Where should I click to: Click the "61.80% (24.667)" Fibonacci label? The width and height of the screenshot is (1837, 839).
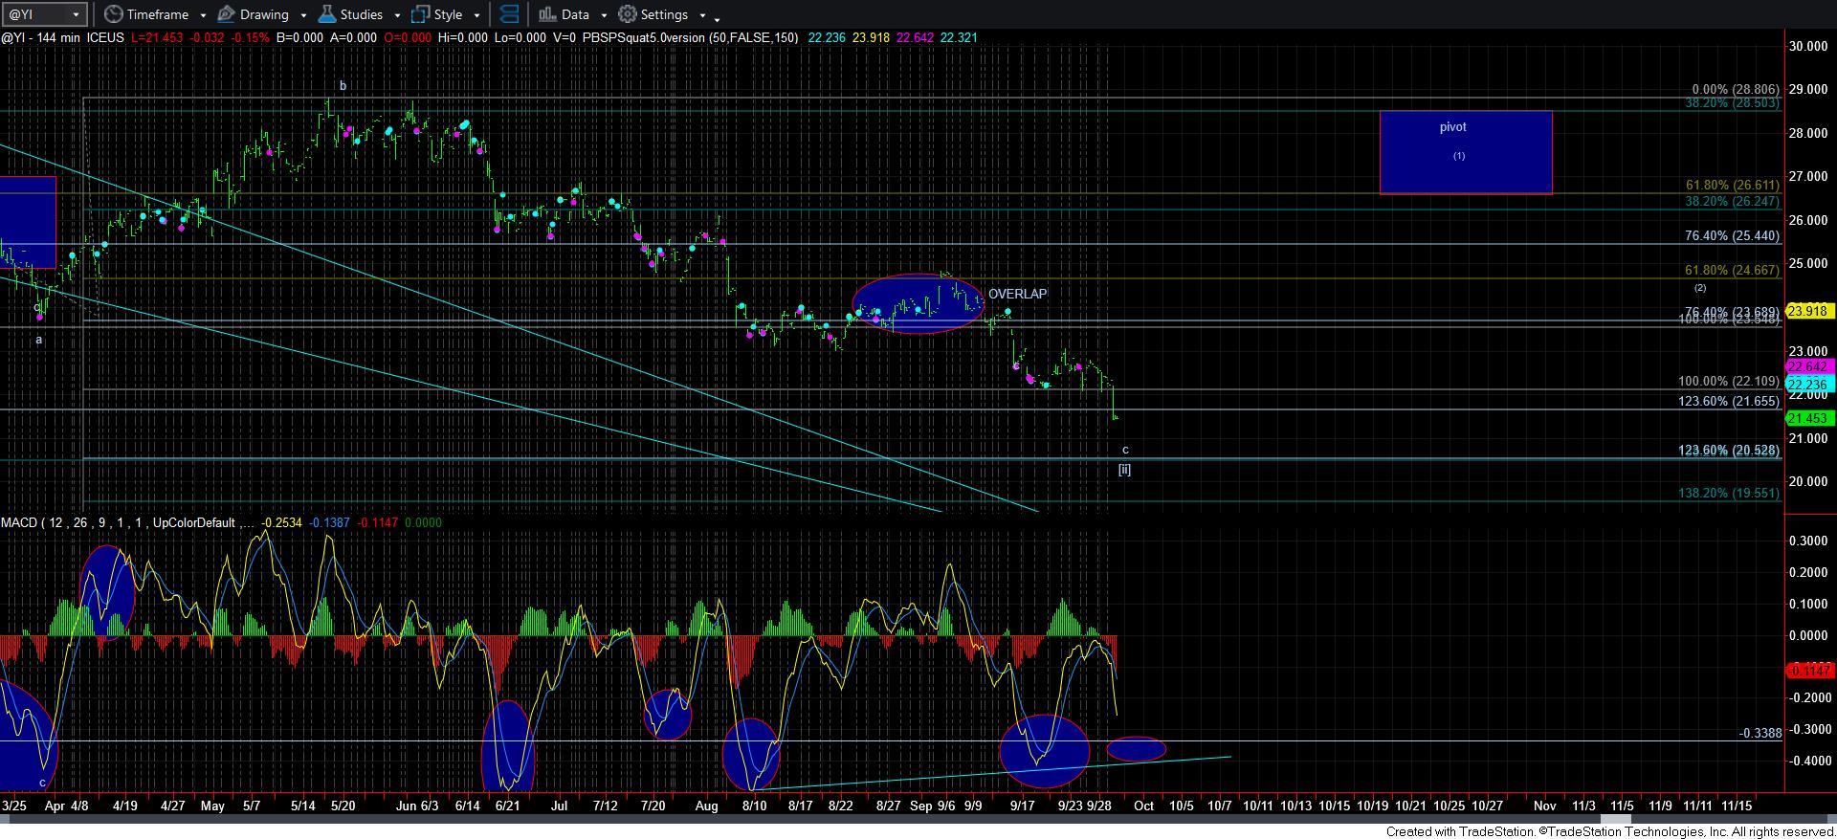pyautogui.click(x=1733, y=270)
